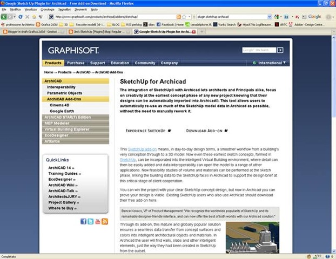
Task: Select the Support navigation tab
Action: coord(97,63)
